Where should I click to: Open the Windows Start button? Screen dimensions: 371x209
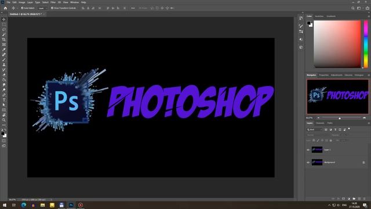[4, 205]
